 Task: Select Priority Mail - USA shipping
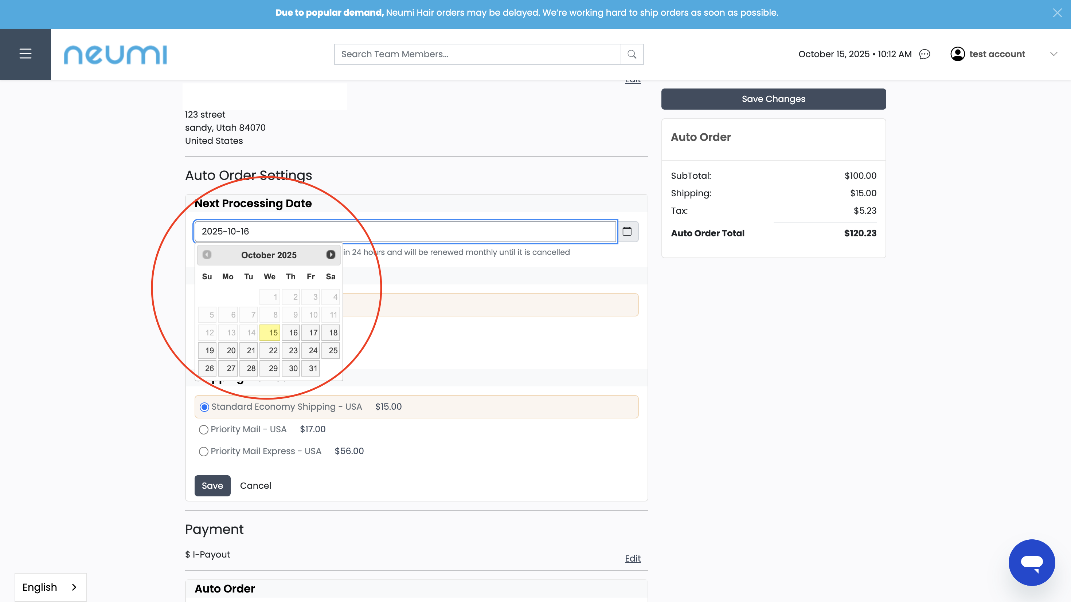(203, 430)
